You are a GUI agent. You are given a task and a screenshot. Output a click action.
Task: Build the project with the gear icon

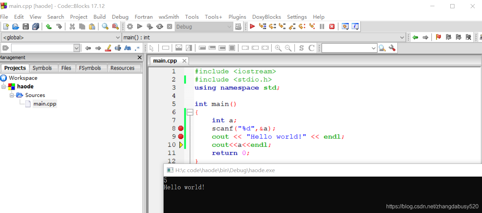130,26
